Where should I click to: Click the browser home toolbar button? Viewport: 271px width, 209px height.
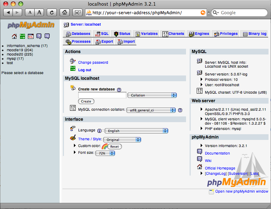click(x=64, y=12)
